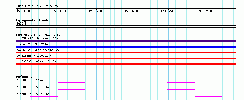Click the 150932100 ruler position label

coord(60,11)
